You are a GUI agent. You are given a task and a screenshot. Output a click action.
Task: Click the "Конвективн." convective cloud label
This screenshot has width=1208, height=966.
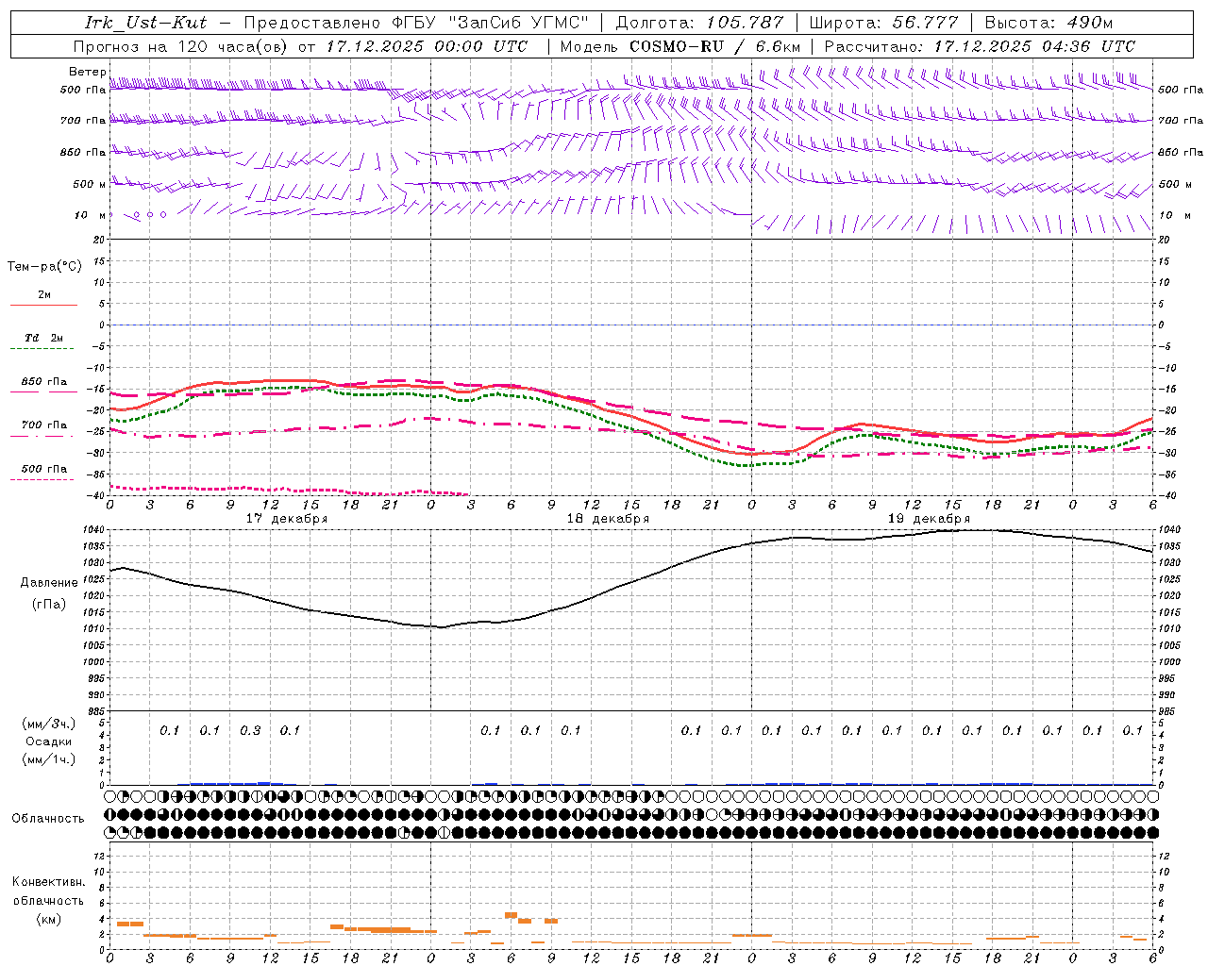[x=48, y=882]
